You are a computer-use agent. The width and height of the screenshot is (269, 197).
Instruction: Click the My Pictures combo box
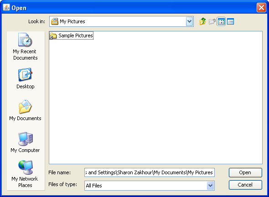pyautogui.click(x=121, y=21)
